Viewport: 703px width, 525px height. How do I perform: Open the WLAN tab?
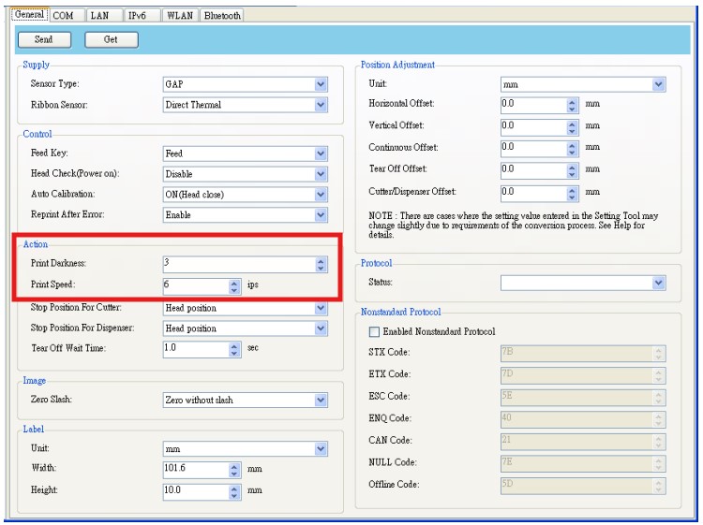pos(179,15)
